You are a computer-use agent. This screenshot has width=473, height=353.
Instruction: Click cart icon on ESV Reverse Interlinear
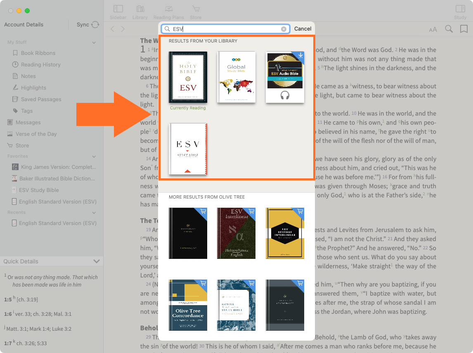[300, 211]
